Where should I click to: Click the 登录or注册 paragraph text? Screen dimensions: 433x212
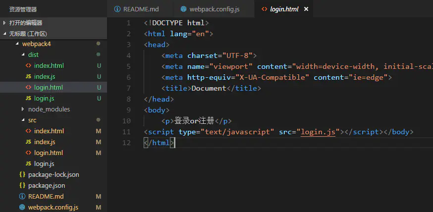click(194, 121)
